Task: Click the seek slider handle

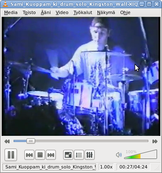Action: [x=31, y=141]
